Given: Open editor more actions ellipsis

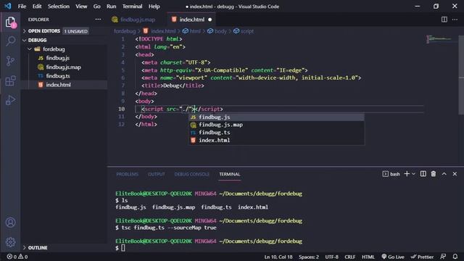Looking at the screenshot, I should click(x=455, y=20).
